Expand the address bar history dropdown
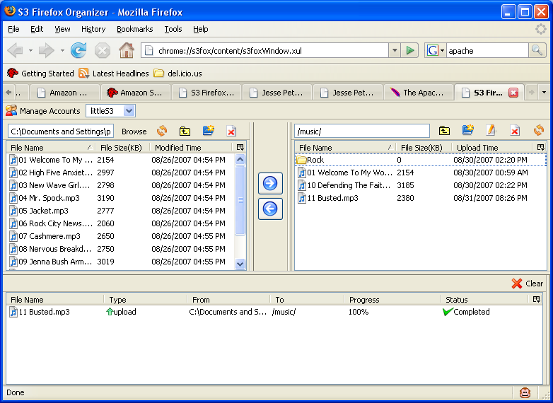Viewport: 553px width, 403px height. tap(395, 50)
